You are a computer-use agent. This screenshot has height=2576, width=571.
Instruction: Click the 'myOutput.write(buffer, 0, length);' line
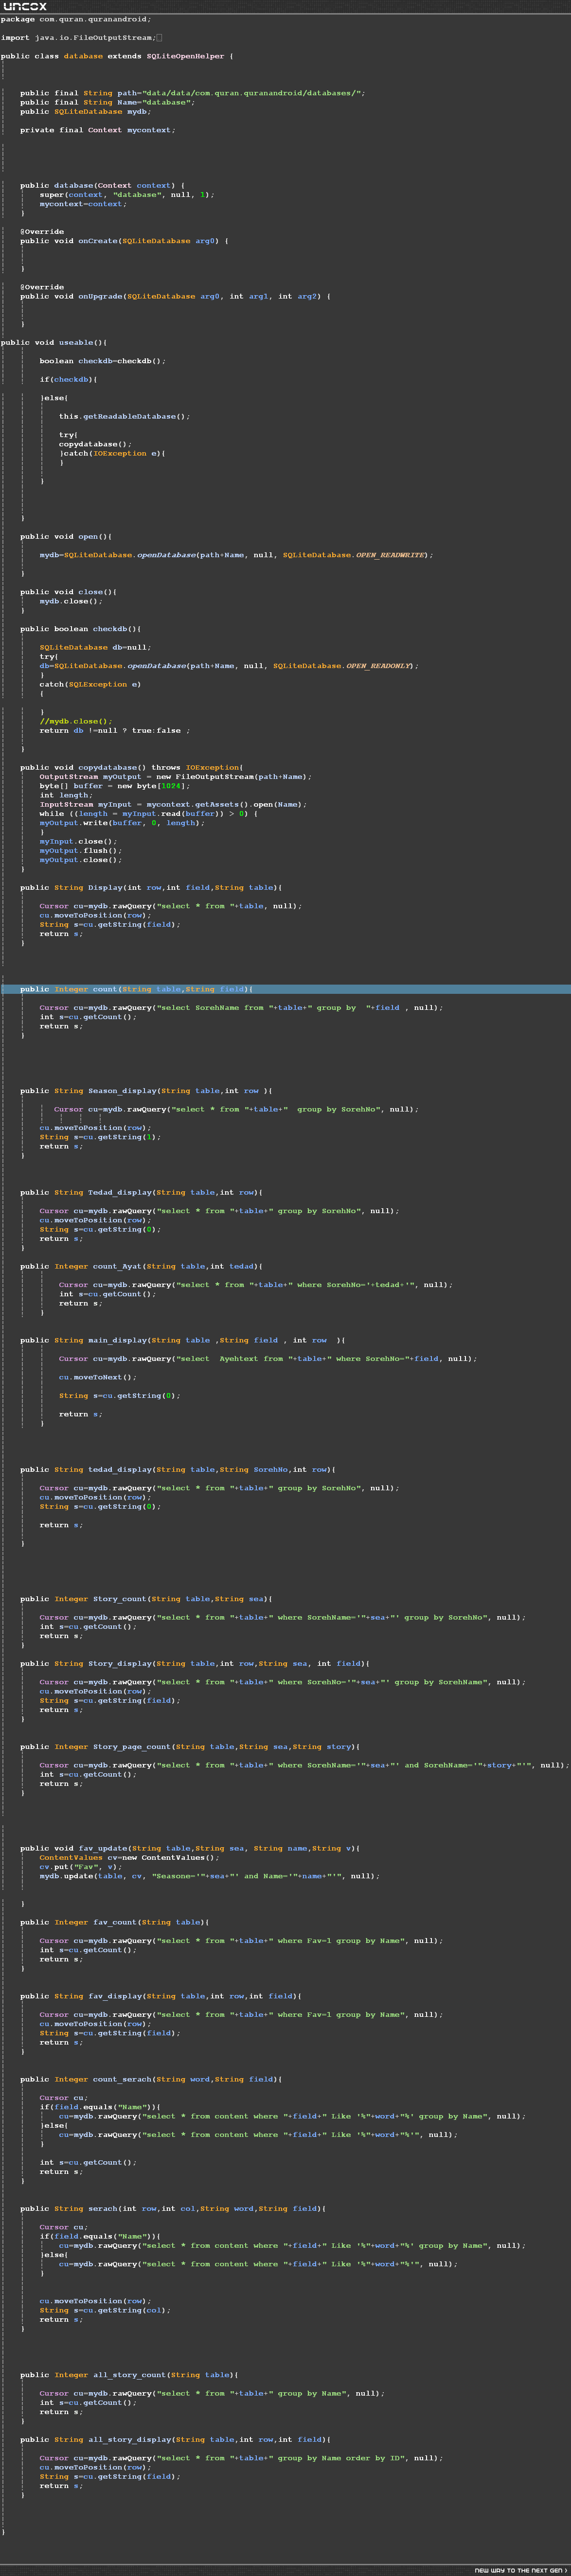click(x=122, y=823)
